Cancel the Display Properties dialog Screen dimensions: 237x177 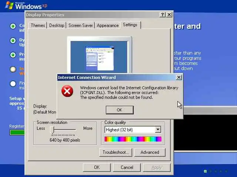pyautogui.click(x=127, y=167)
